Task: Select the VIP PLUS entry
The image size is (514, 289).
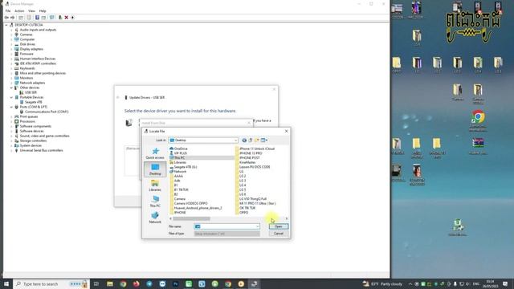Action: coord(178,153)
